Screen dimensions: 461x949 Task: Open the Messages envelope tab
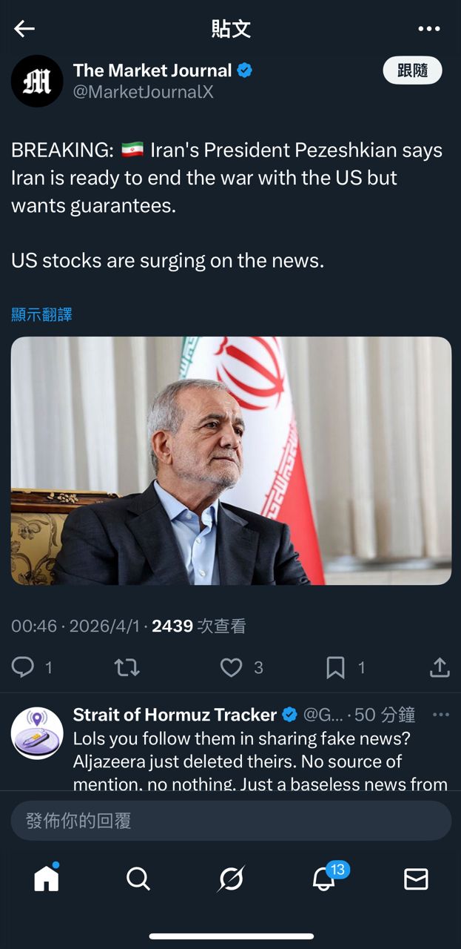(416, 879)
